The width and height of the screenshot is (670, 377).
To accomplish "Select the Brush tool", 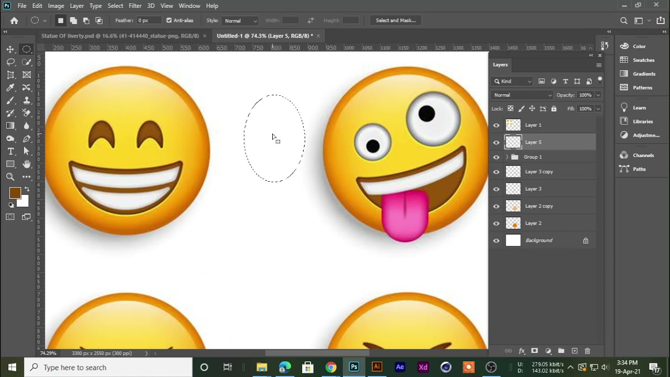I will coord(10,100).
